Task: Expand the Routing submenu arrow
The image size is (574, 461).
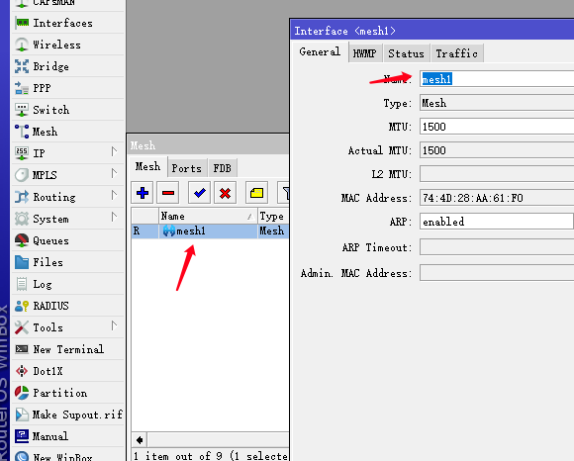Action: click(114, 196)
